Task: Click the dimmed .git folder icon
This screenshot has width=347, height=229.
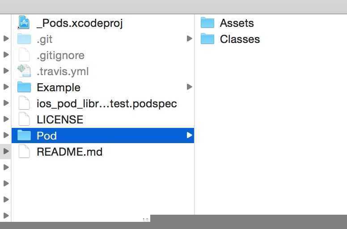Action: click(x=24, y=39)
